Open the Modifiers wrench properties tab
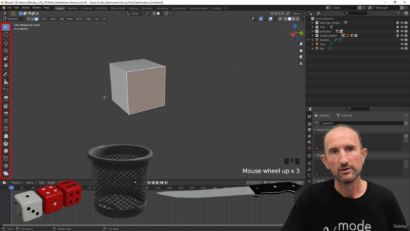The image size is (410, 231). 309,169
